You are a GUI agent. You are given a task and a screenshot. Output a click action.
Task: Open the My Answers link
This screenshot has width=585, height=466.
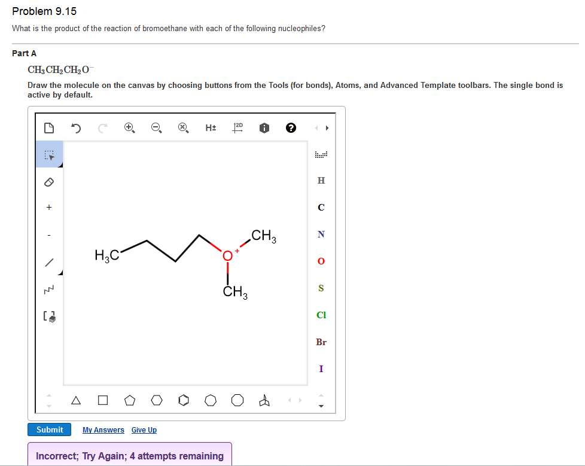tap(103, 430)
